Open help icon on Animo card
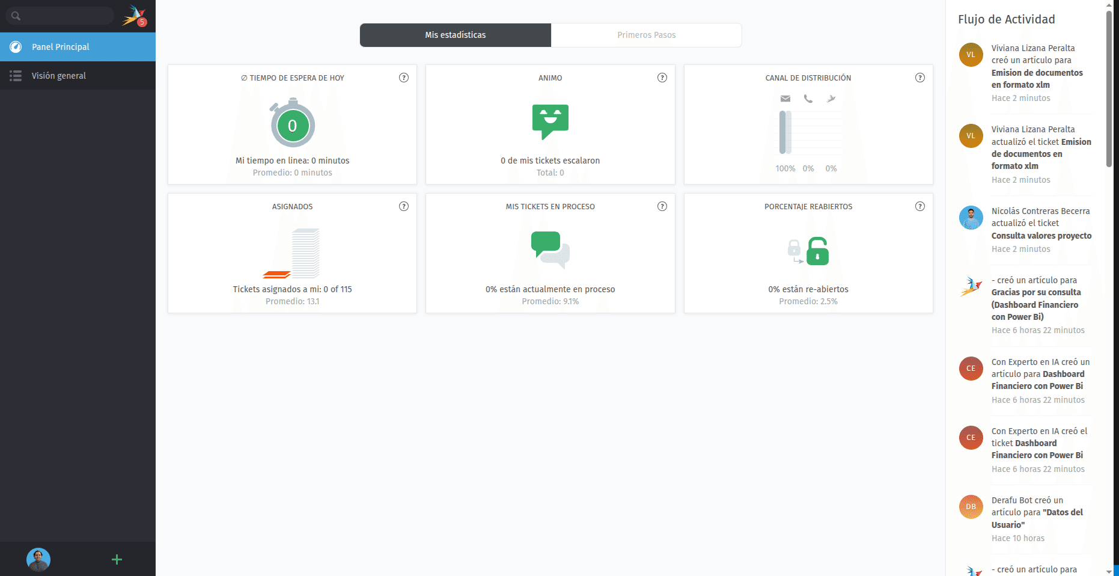The width and height of the screenshot is (1119, 576). (662, 78)
